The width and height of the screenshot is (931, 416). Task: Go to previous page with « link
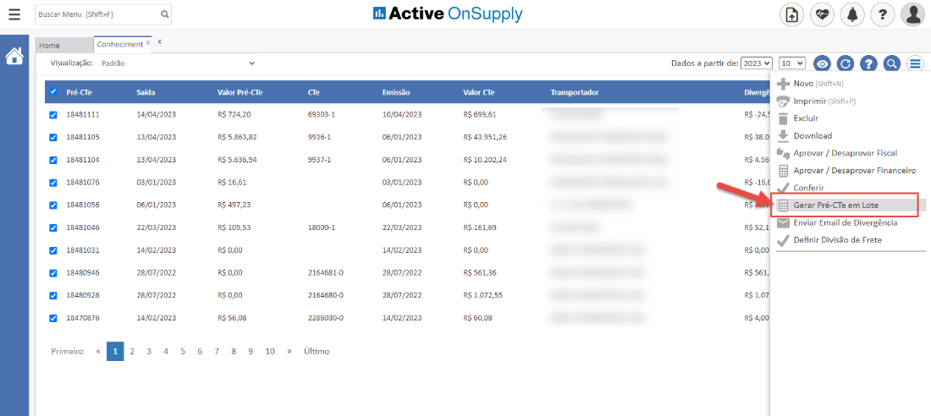pos(98,351)
